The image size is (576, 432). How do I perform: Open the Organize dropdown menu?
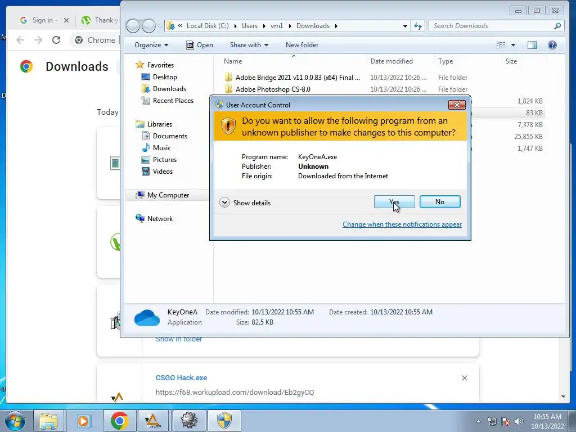pyautogui.click(x=151, y=45)
